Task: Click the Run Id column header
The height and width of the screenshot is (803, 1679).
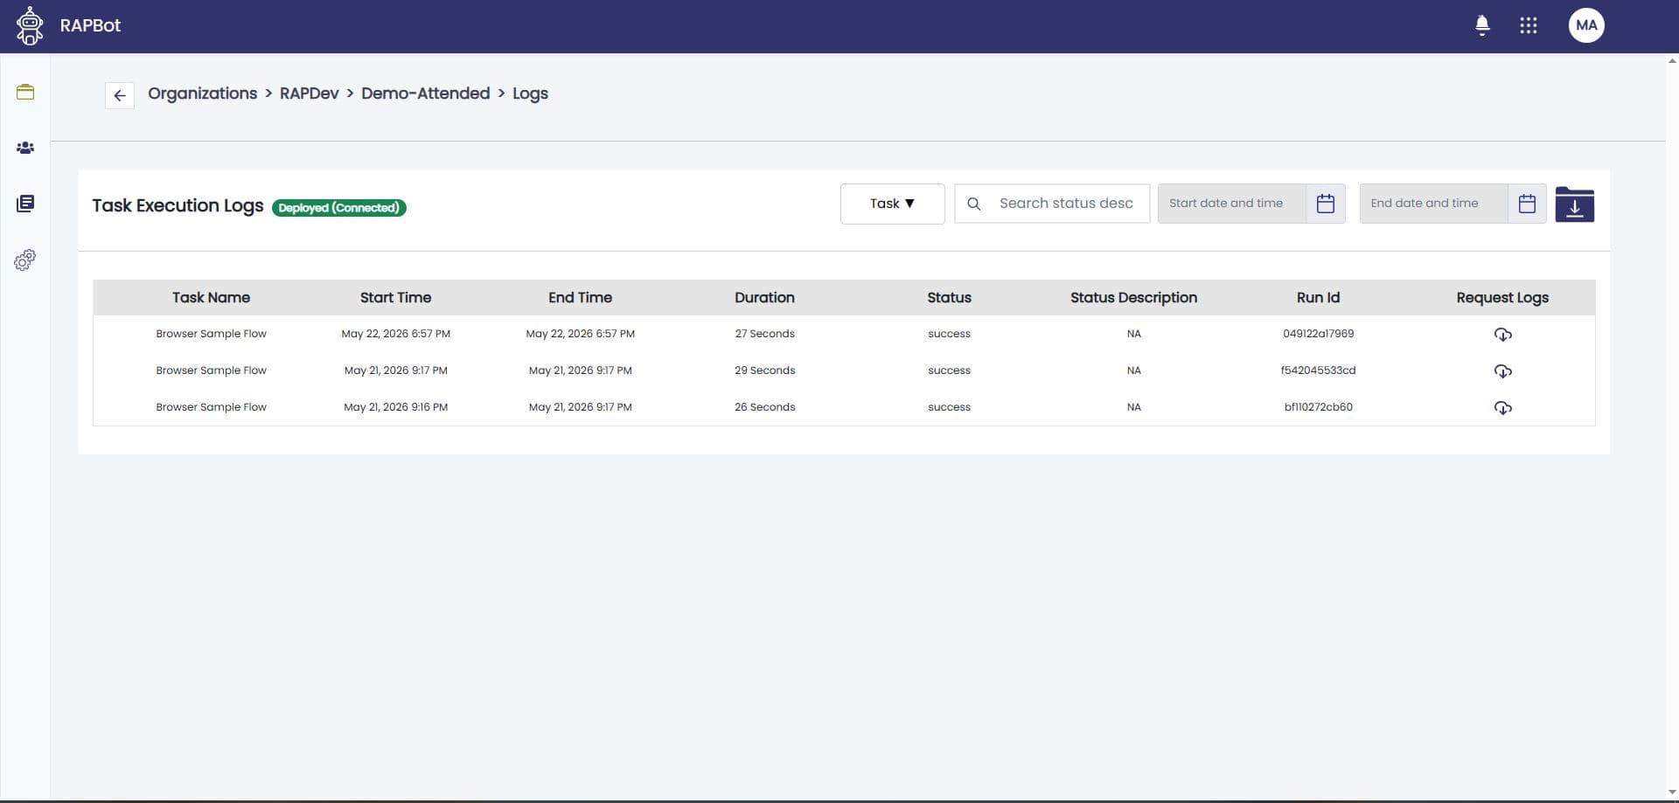Action: (x=1318, y=297)
